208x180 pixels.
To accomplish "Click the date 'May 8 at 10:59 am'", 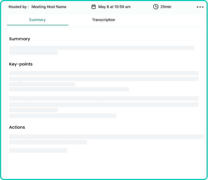I will (114, 7).
